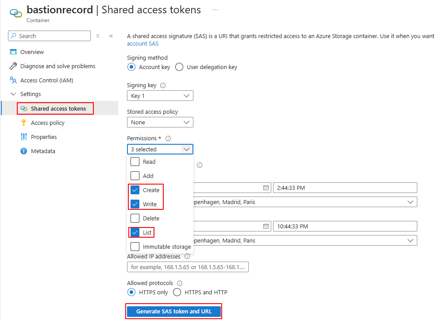Click the Properties bars icon
The height and width of the screenshot is (320, 435).
click(x=23, y=137)
